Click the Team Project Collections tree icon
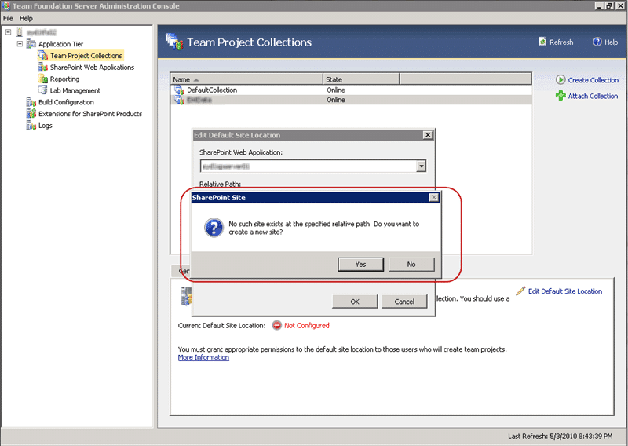The height and width of the screenshot is (446, 628). coord(43,55)
